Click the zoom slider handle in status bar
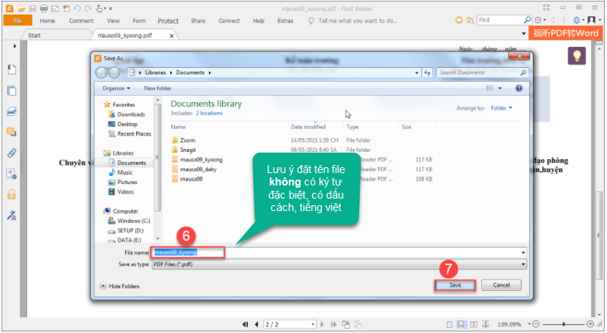Screen dimensions: 607x333 coord(564,324)
